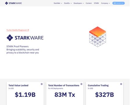
Task: Click the external link icon beside Playground
Action: coord(28,30)
